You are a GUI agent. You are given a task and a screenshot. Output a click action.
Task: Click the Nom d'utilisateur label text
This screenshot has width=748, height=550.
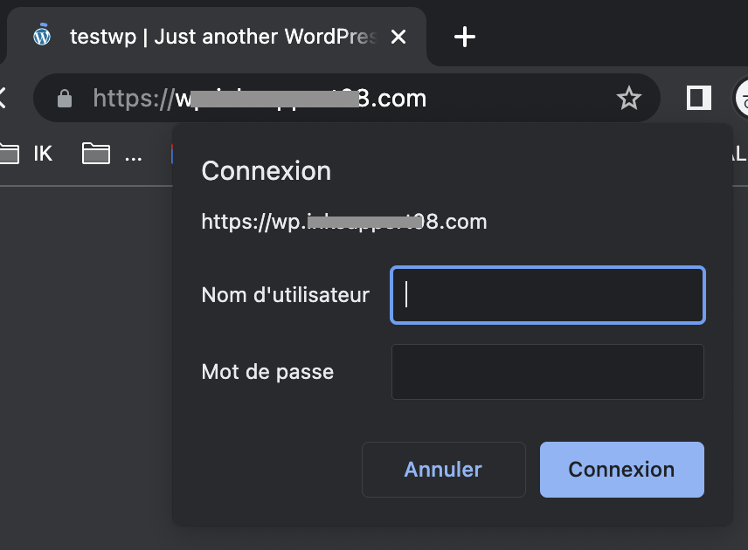coord(285,295)
